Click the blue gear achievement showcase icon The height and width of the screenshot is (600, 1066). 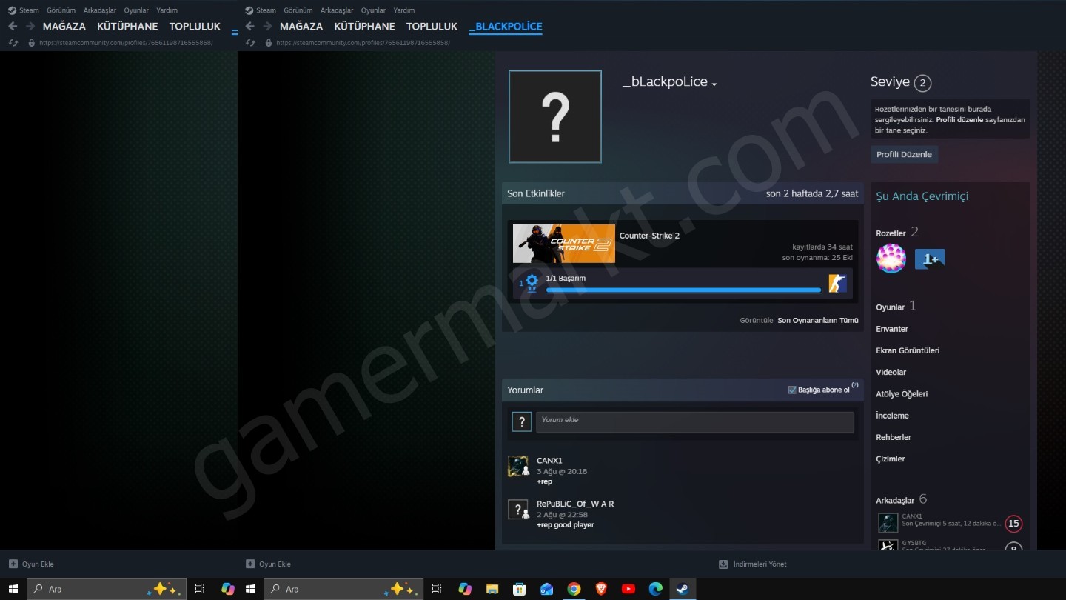pos(532,283)
